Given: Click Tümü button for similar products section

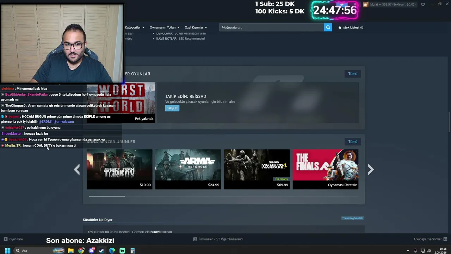Looking at the screenshot, I should 353,141.
